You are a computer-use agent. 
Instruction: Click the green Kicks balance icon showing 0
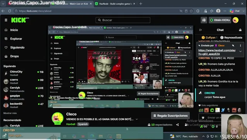(213, 126)
